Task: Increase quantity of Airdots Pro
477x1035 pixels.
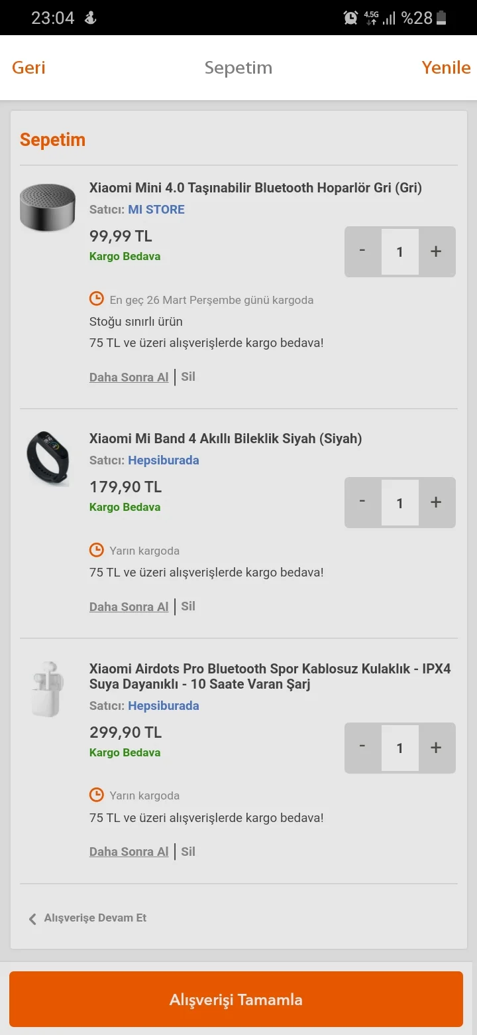Action: pyautogui.click(x=435, y=748)
